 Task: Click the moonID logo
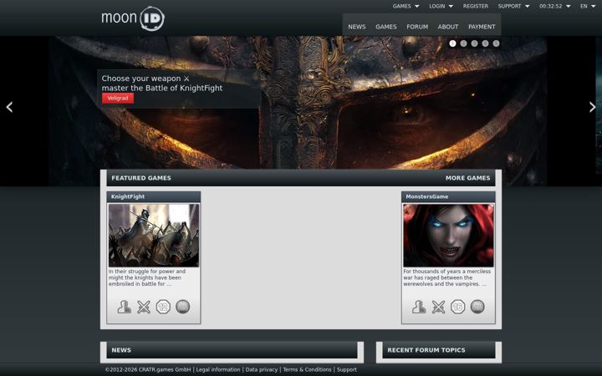tap(133, 18)
